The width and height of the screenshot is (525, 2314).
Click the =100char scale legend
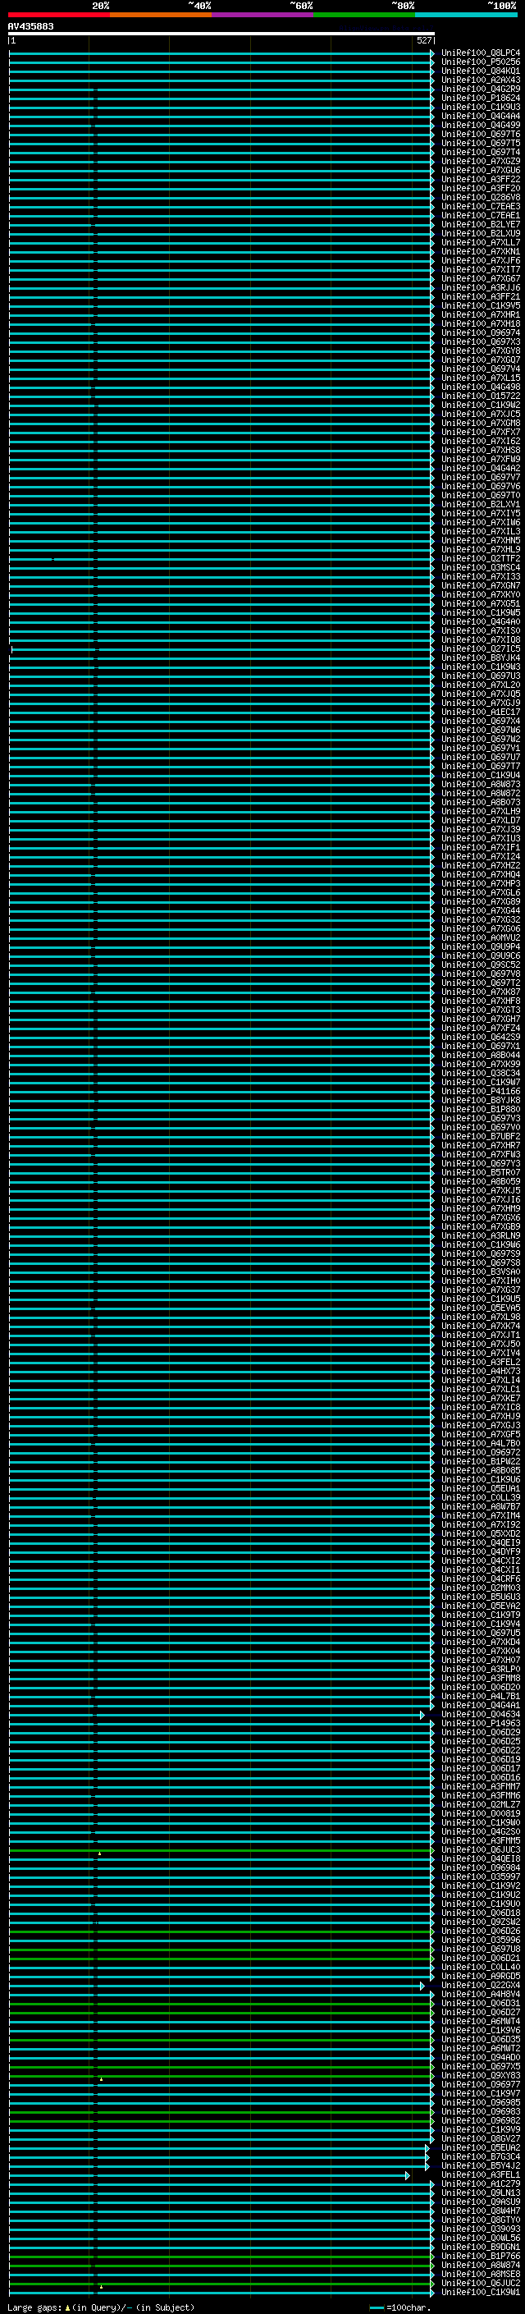(x=400, y=2307)
